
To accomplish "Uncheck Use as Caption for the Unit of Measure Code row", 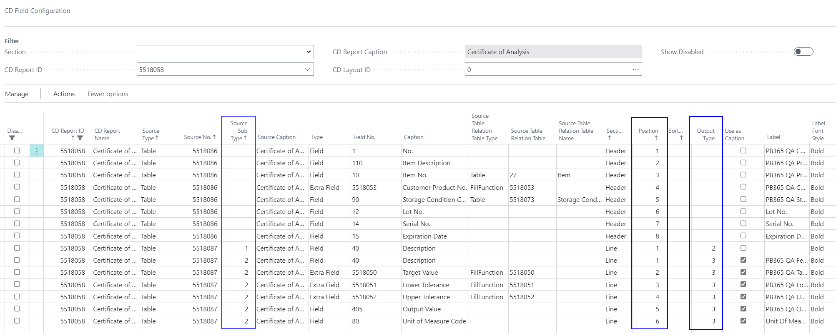I will coord(743,321).
